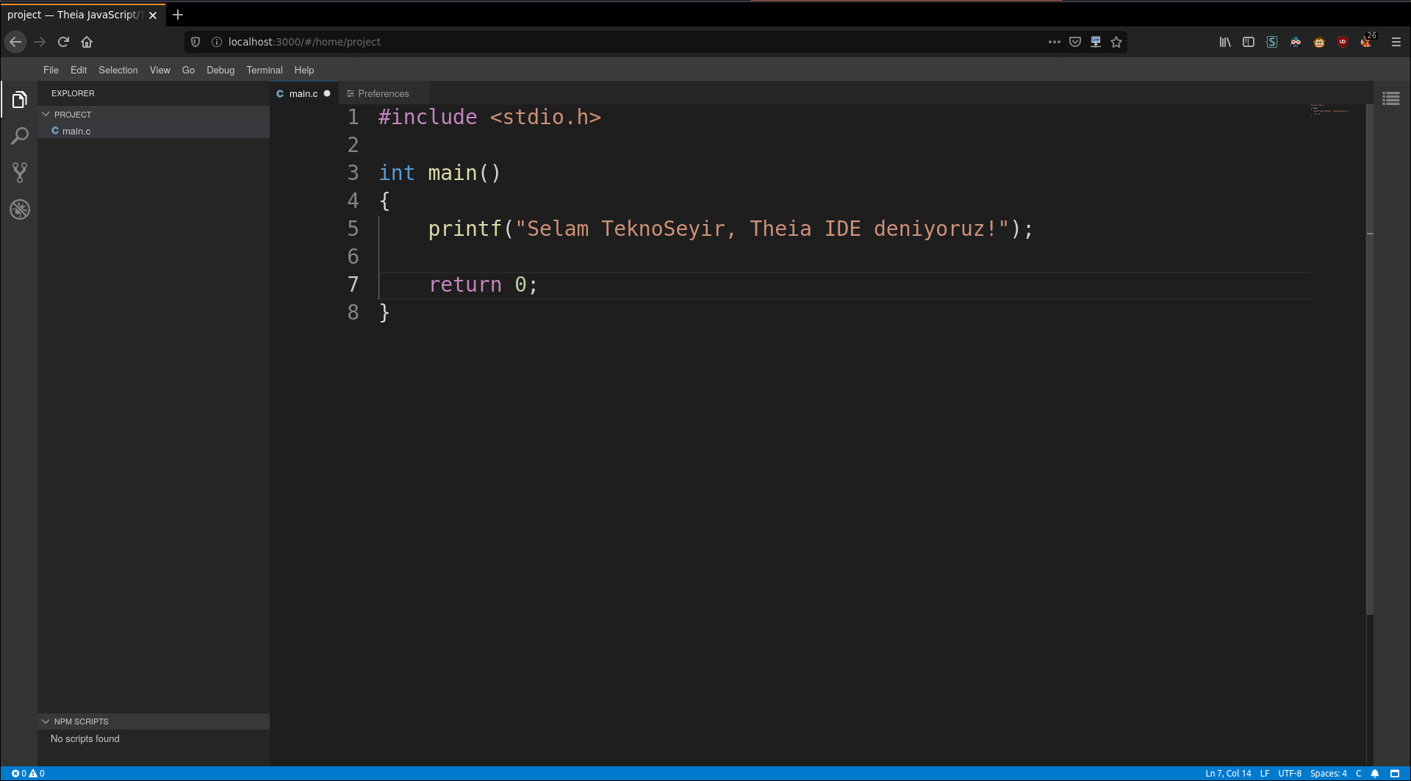Open the Terminal menu
Viewport: 1411px width, 781px height.
click(265, 70)
